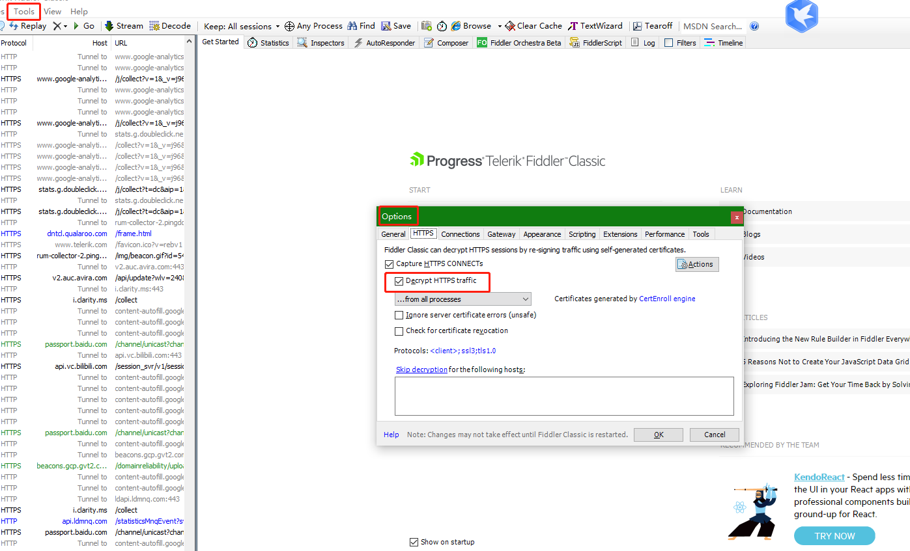This screenshot has width=910, height=551.
Task: Click the skip decryption hosts text box
Action: [564, 396]
